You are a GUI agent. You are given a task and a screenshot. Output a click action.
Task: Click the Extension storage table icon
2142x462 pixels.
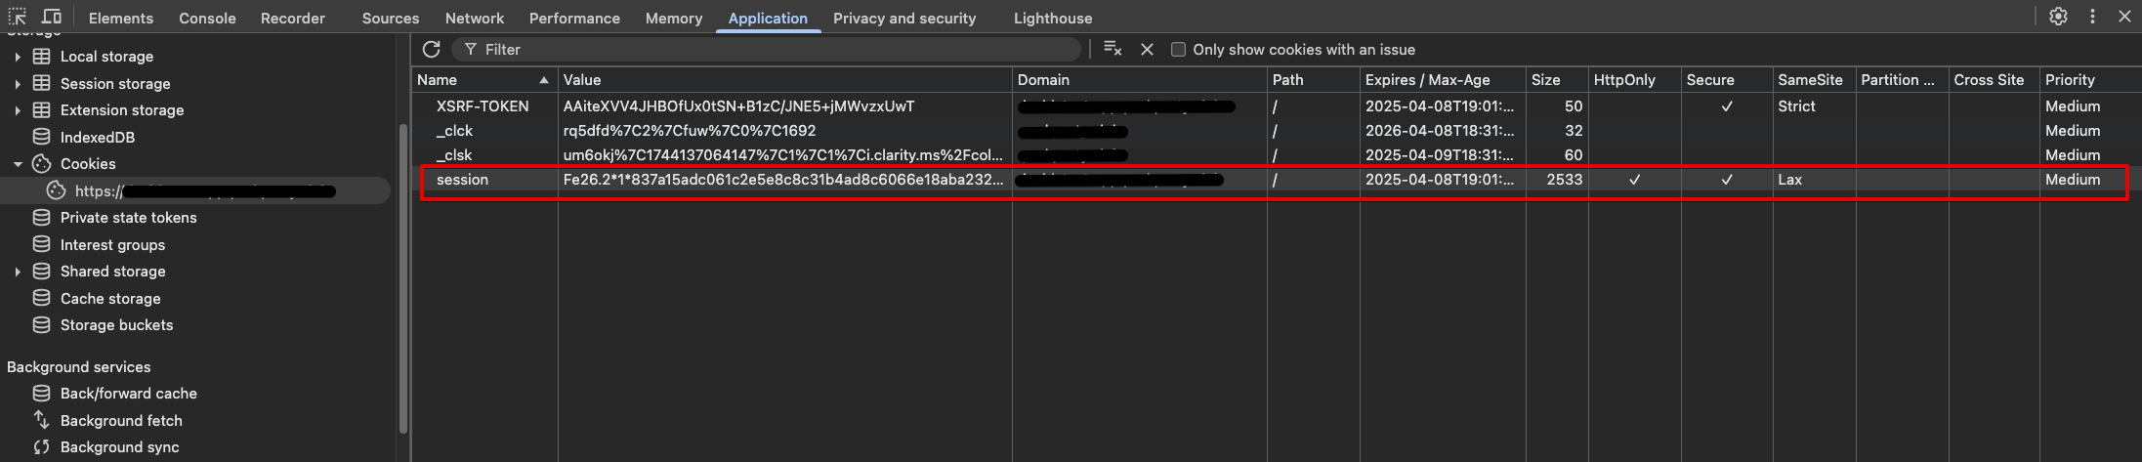[x=42, y=110]
